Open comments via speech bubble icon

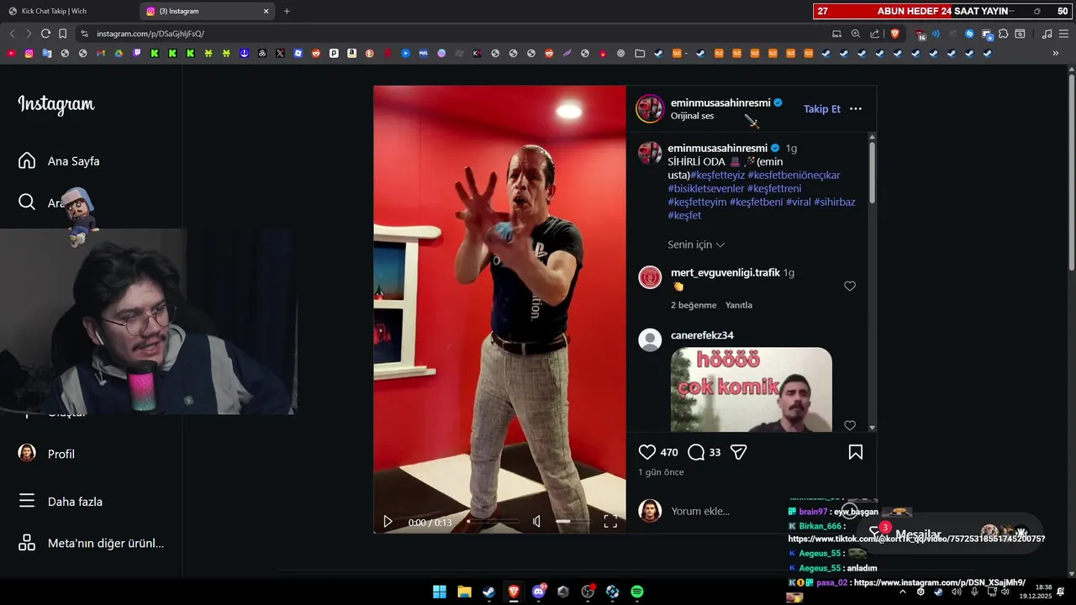tap(696, 452)
